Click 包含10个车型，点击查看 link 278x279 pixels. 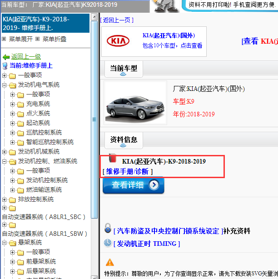point(172,45)
